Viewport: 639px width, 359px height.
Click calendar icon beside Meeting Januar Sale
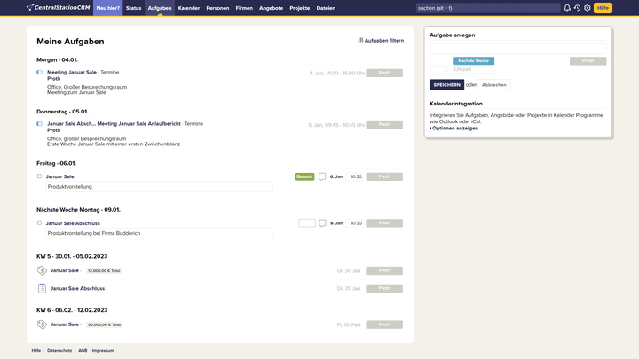point(39,73)
